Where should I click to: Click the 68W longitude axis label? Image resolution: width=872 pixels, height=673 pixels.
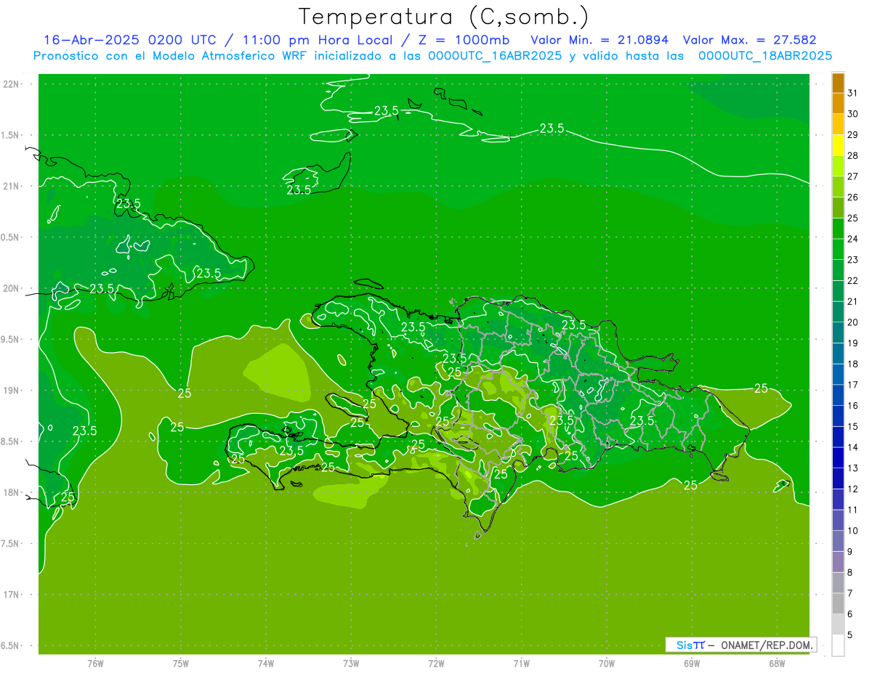coord(777,664)
